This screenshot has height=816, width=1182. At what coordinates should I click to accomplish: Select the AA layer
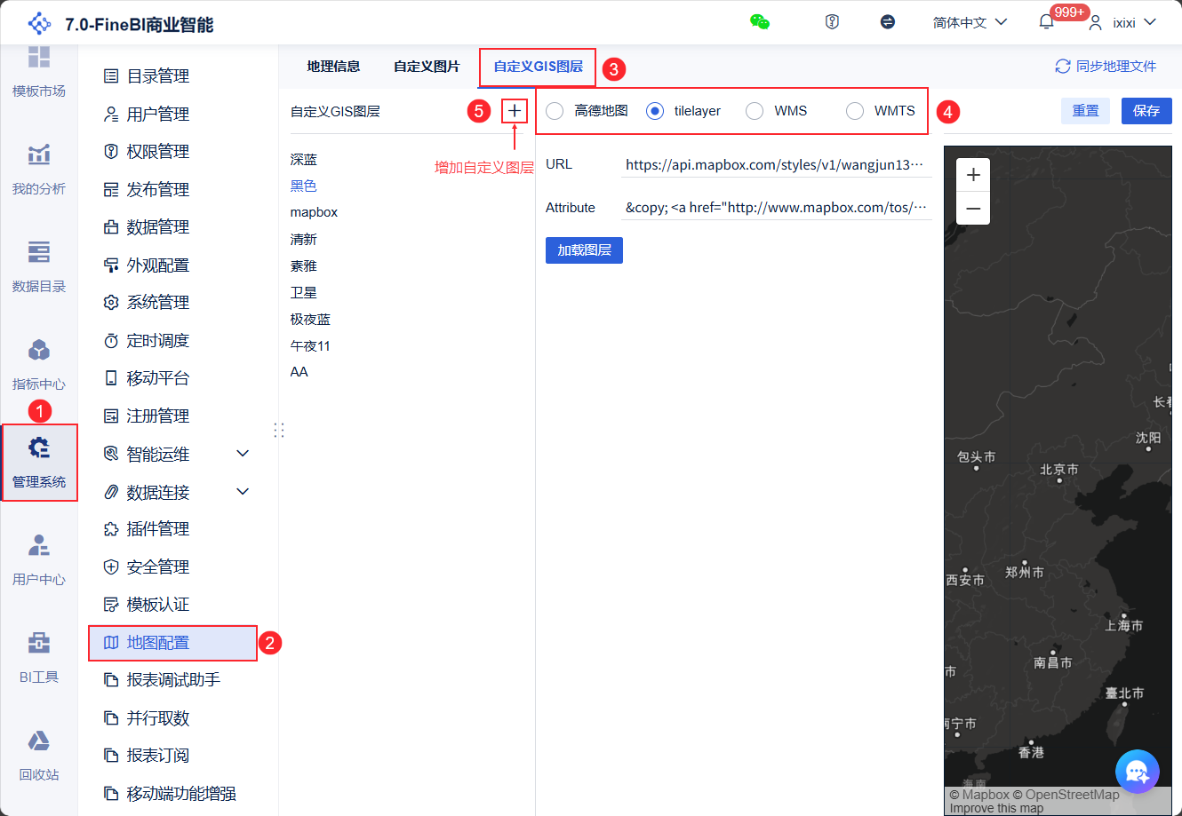point(299,372)
